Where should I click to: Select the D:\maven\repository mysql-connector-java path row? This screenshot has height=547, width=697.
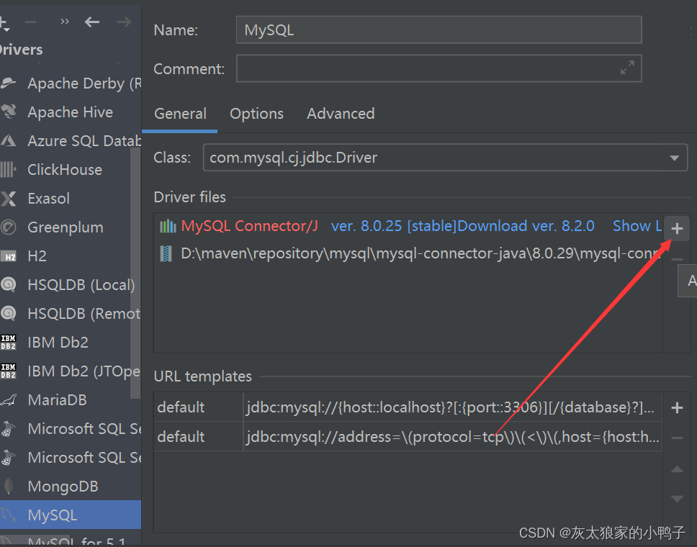tap(408, 254)
